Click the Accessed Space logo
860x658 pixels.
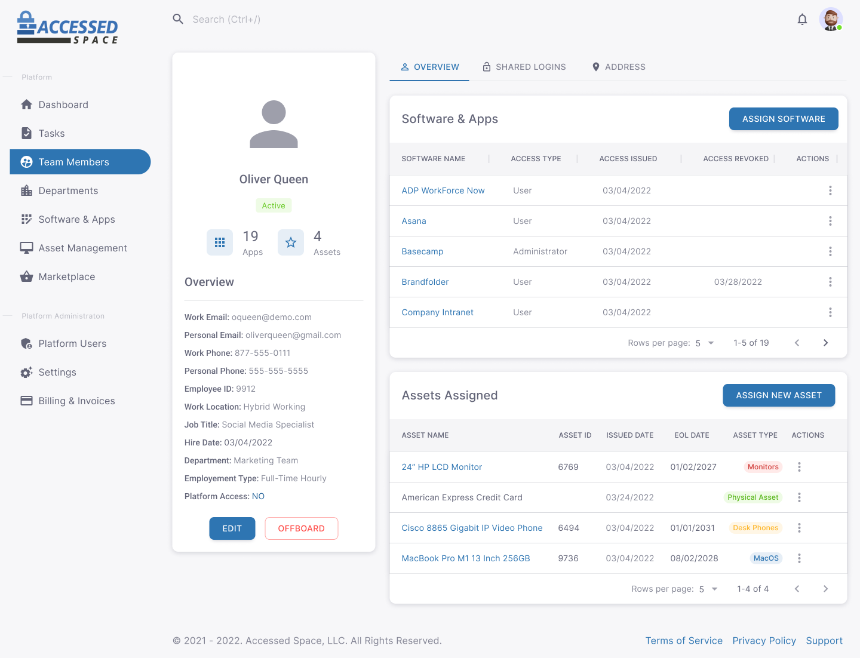tap(67, 27)
